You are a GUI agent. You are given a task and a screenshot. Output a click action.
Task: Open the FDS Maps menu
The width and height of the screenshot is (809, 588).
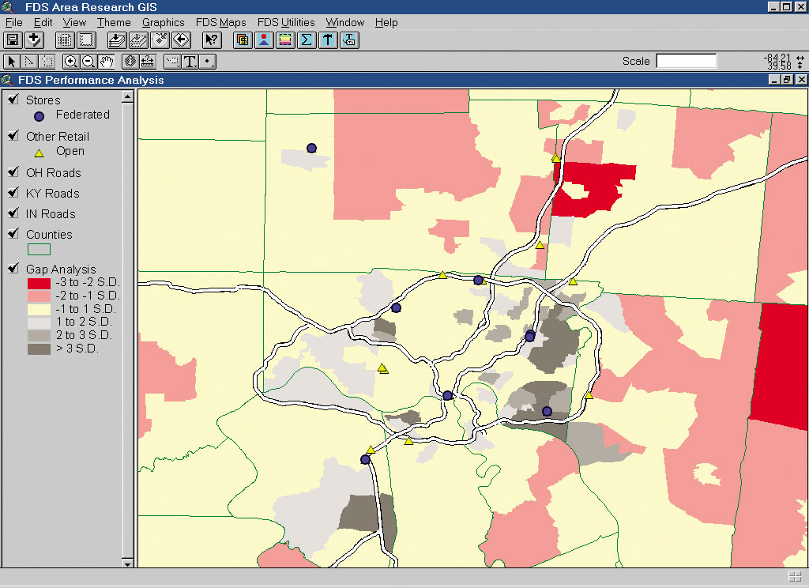[220, 22]
